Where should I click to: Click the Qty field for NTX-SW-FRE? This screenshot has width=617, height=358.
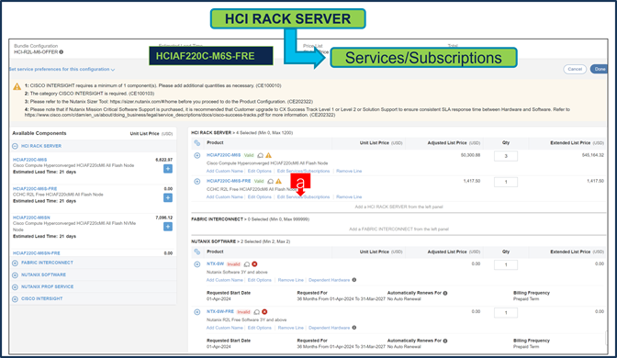coord(506,313)
